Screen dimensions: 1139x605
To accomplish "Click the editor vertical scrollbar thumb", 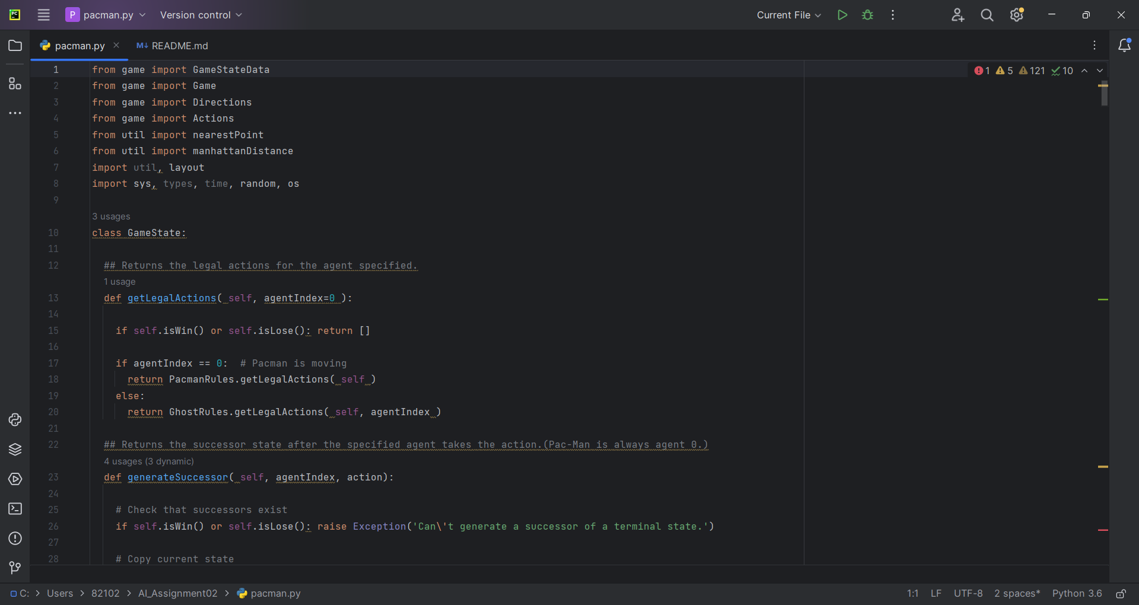I will click(1105, 94).
